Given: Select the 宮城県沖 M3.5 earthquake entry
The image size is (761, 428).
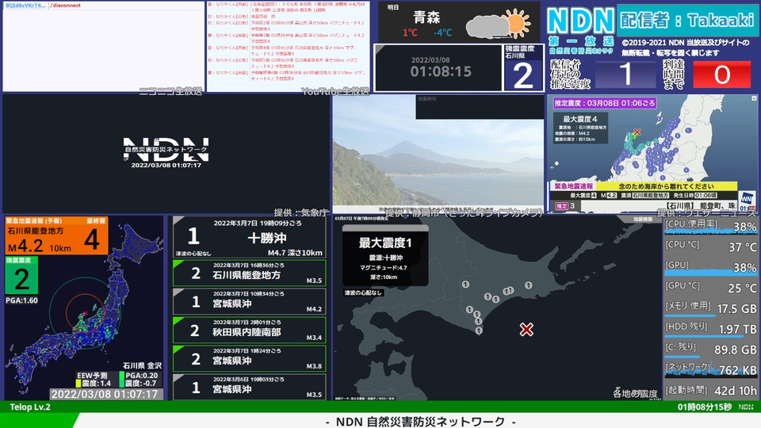Looking at the screenshot, I should tap(250, 388).
